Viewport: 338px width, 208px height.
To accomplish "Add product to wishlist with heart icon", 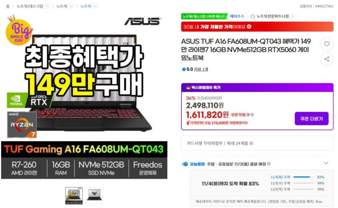I will click(x=327, y=44).
